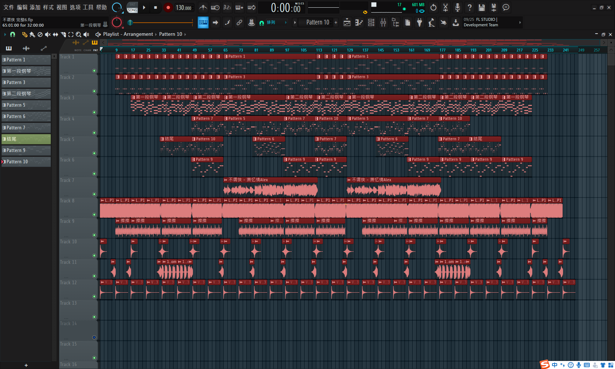Click the metronome icon

pyautogui.click(x=203, y=7)
